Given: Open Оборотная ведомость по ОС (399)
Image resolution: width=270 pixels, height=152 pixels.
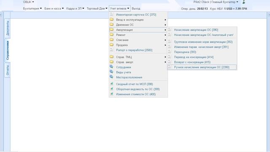Looking at the screenshot, I should click(x=138, y=89).
